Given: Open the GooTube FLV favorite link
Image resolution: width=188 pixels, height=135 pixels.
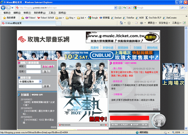Looking at the screenshot, I should 153,18.
